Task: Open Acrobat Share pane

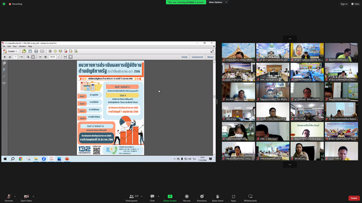Action: click(x=210, y=57)
